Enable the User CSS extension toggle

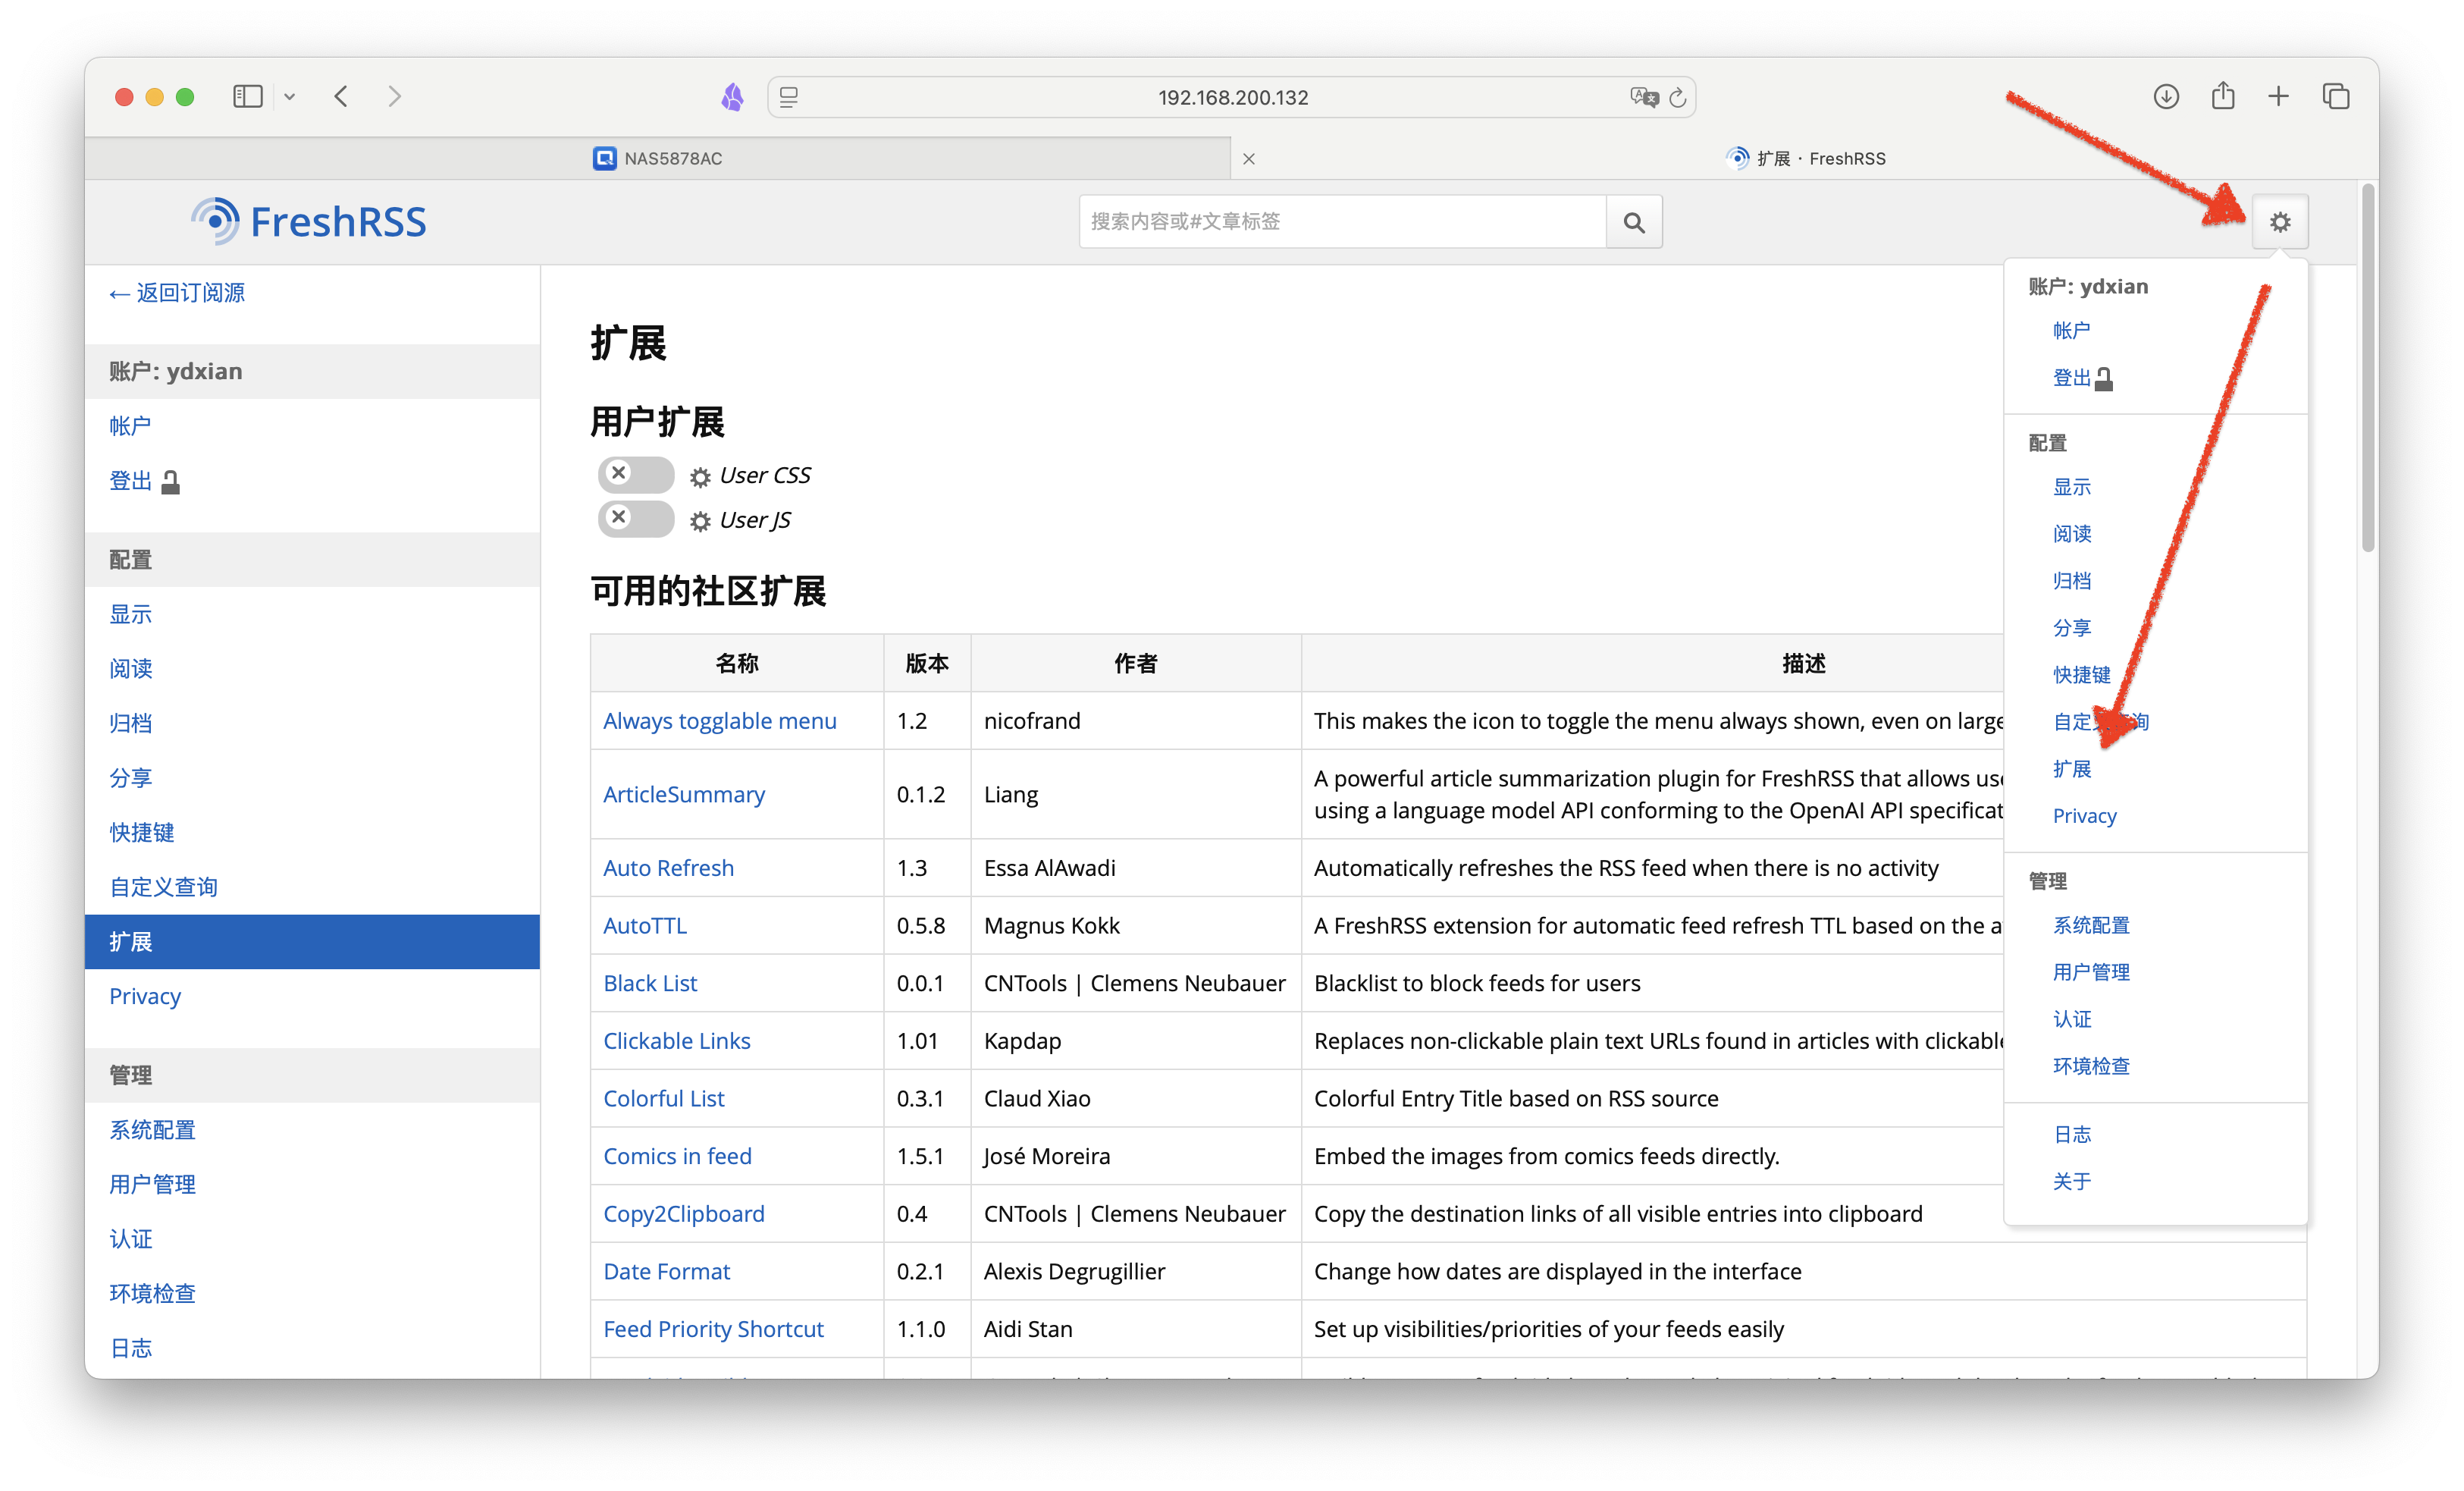click(636, 475)
